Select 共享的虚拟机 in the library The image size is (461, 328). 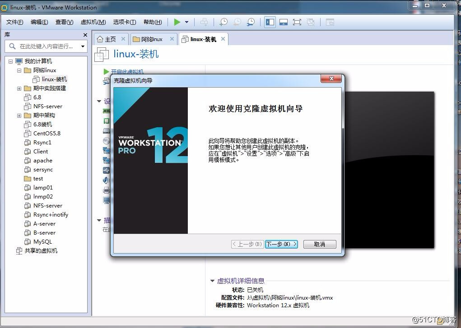[x=37, y=251]
